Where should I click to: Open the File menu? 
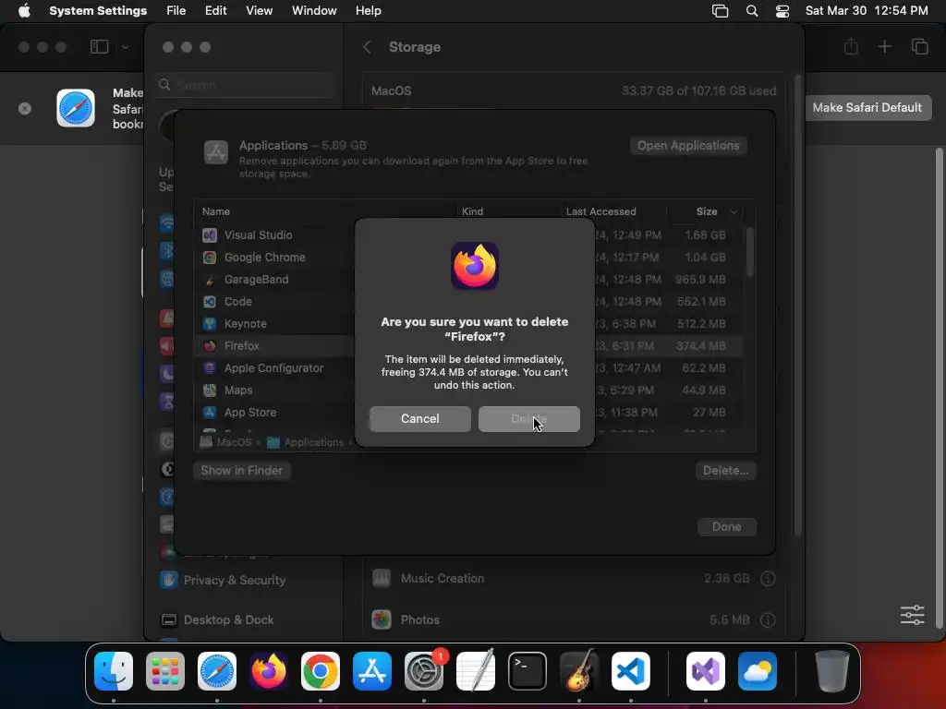(176, 11)
